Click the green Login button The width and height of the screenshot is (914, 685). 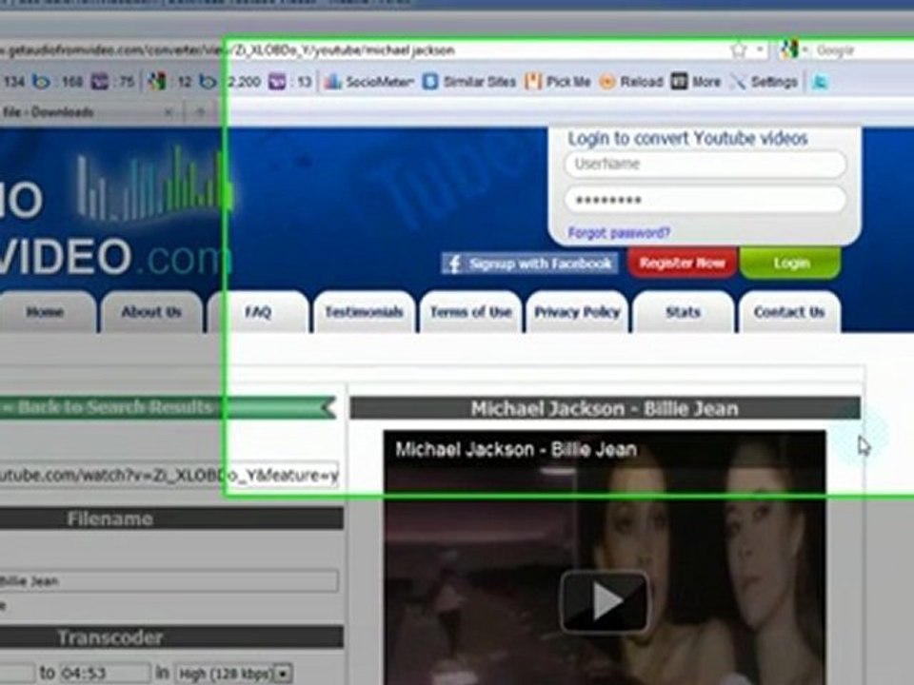pyautogui.click(x=790, y=264)
